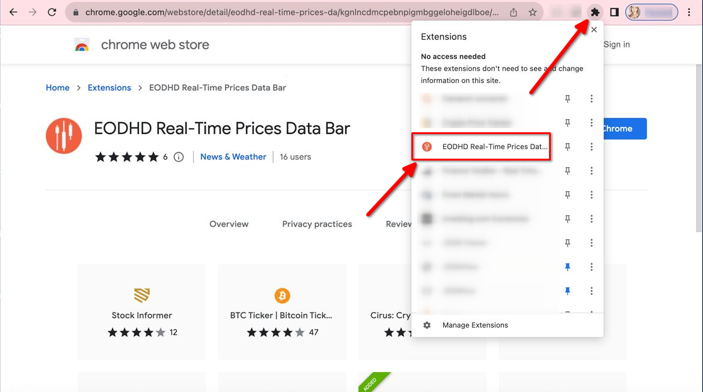The width and height of the screenshot is (703, 392).
Task: Pin the first extension in the list
Action: coord(567,99)
